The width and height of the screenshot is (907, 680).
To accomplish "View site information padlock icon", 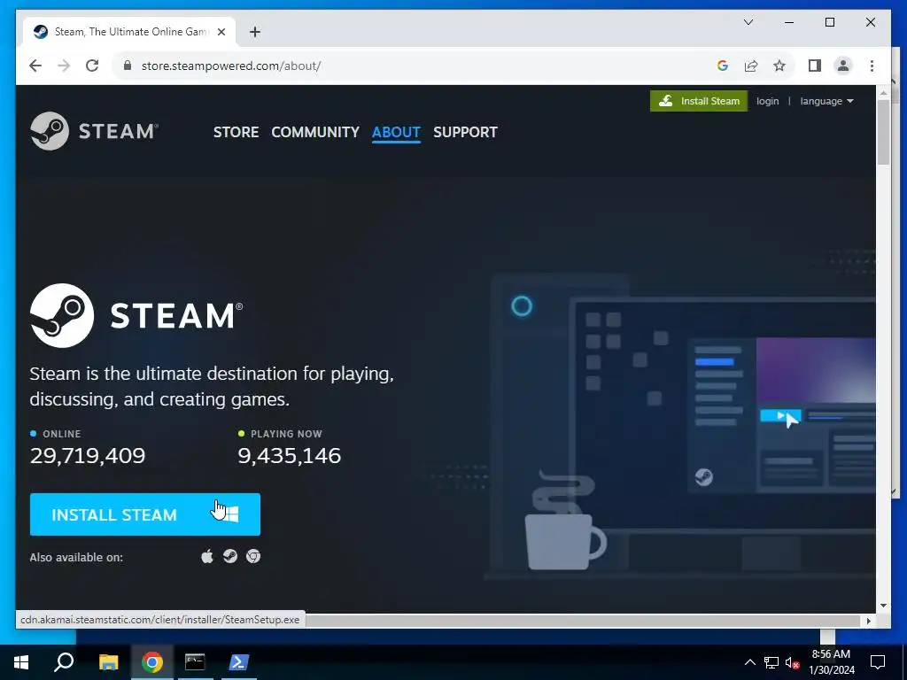I will pyautogui.click(x=128, y=66).
